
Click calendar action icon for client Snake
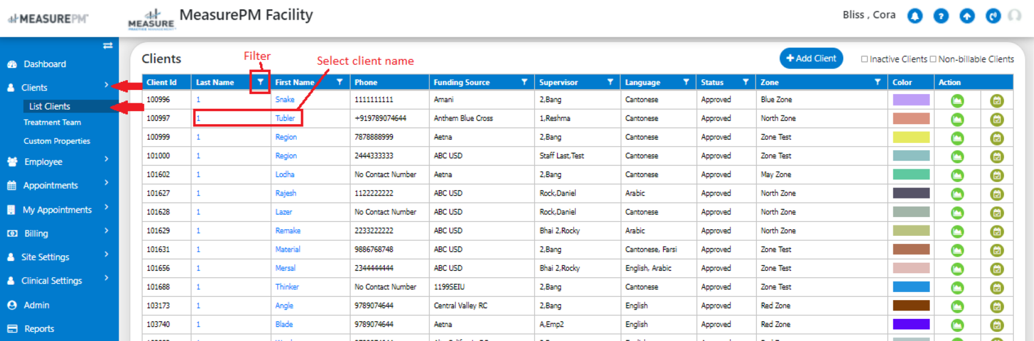tap(997, 101)
